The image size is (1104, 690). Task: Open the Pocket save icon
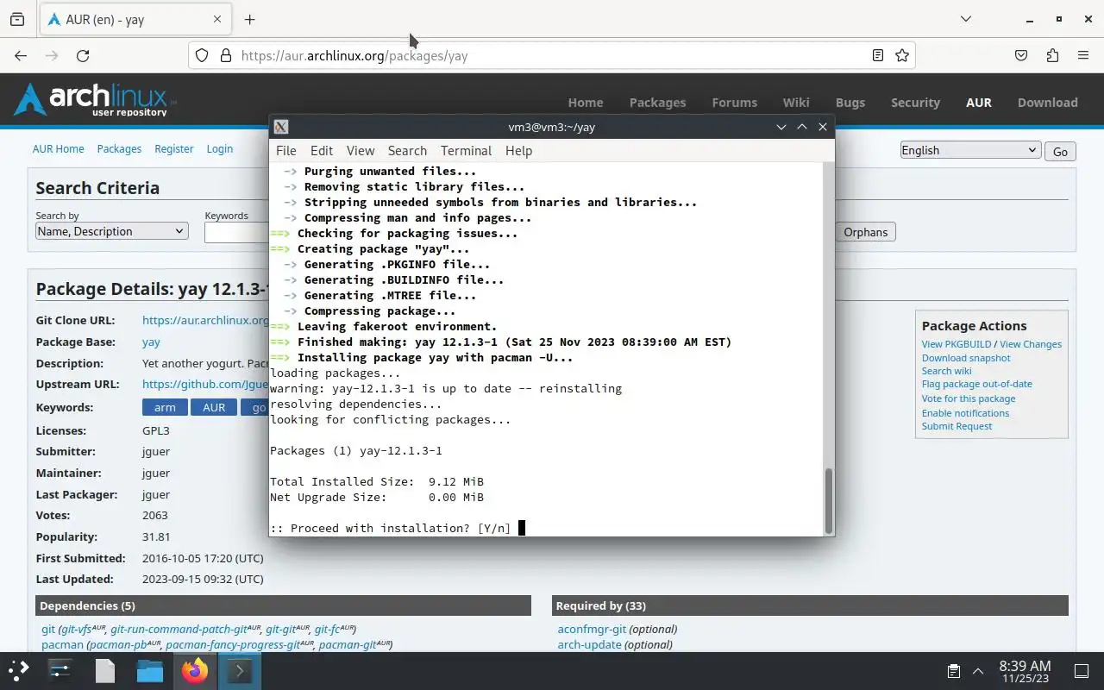click(x=1021, y=55)
